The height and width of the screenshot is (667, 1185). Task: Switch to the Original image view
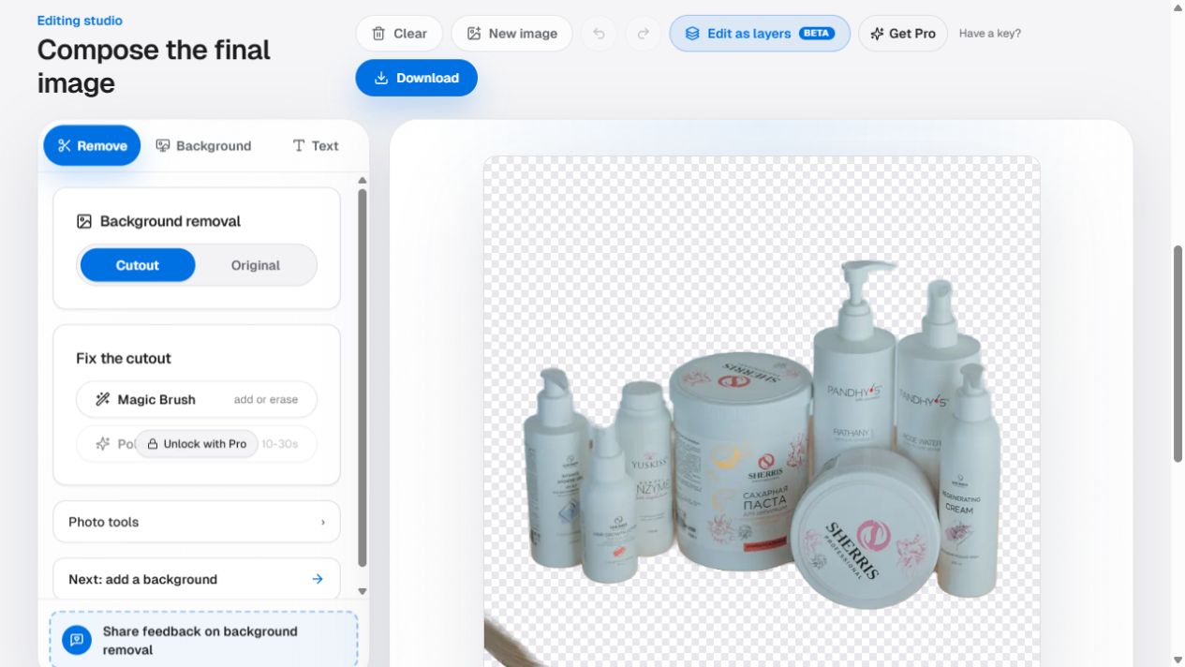click(x=256, y=265)
